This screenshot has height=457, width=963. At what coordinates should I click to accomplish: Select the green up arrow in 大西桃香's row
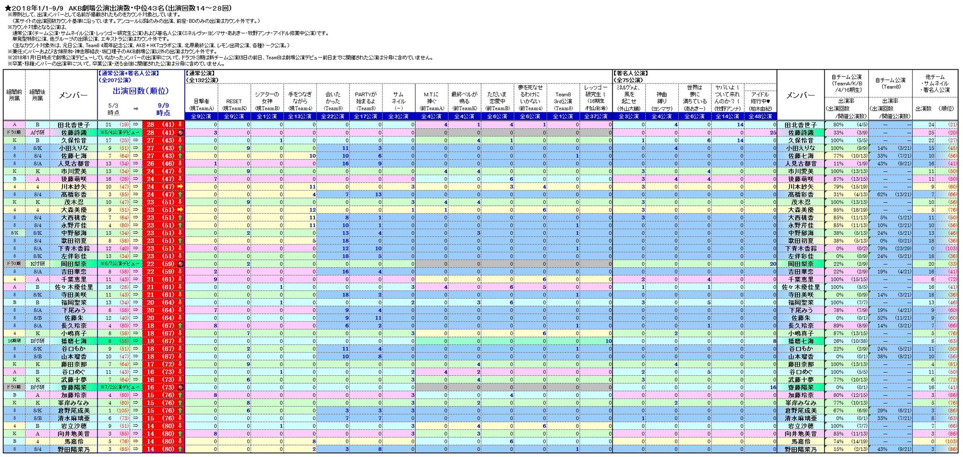pos(180,218)
